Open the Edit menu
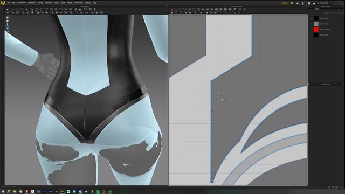This screenshot has height=194, width=345. point(13,3)
